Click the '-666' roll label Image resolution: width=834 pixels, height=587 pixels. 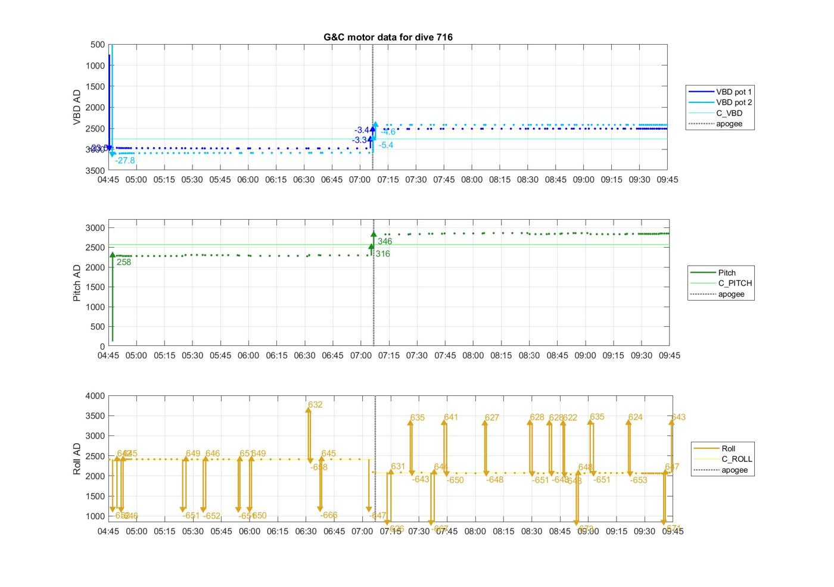pos(329,516)
